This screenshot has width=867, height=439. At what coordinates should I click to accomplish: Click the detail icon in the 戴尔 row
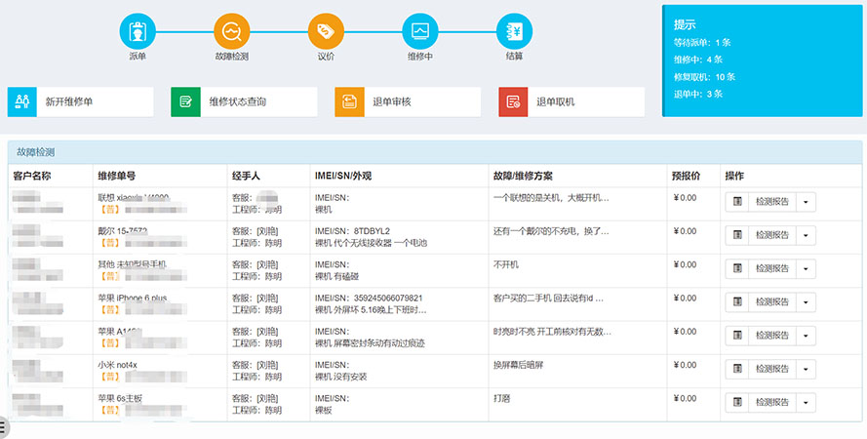[x=737, y=235]
